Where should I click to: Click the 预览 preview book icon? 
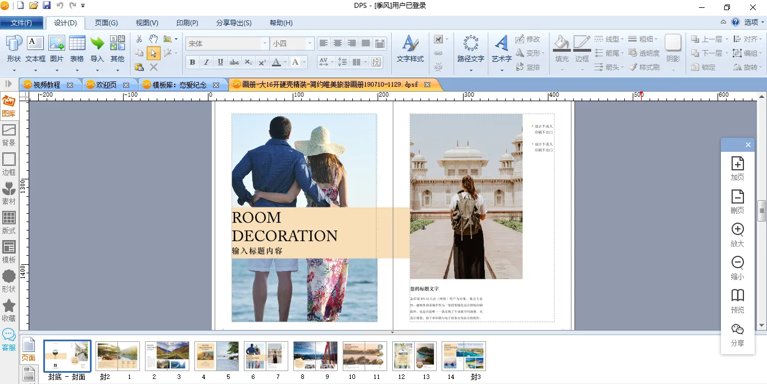[x=737, y=296]
